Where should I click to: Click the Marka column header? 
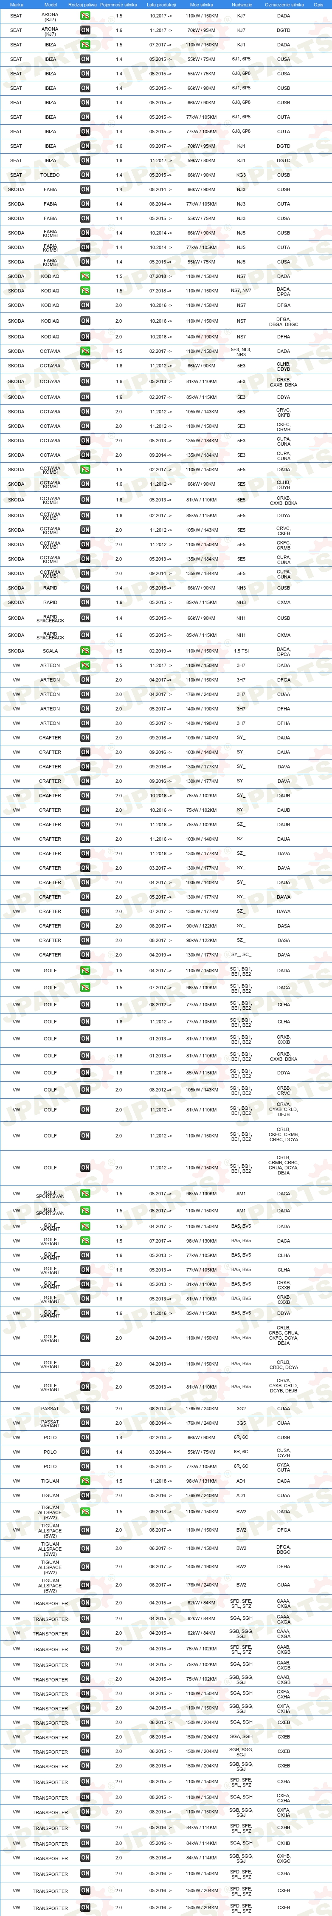tap(16, 4)
